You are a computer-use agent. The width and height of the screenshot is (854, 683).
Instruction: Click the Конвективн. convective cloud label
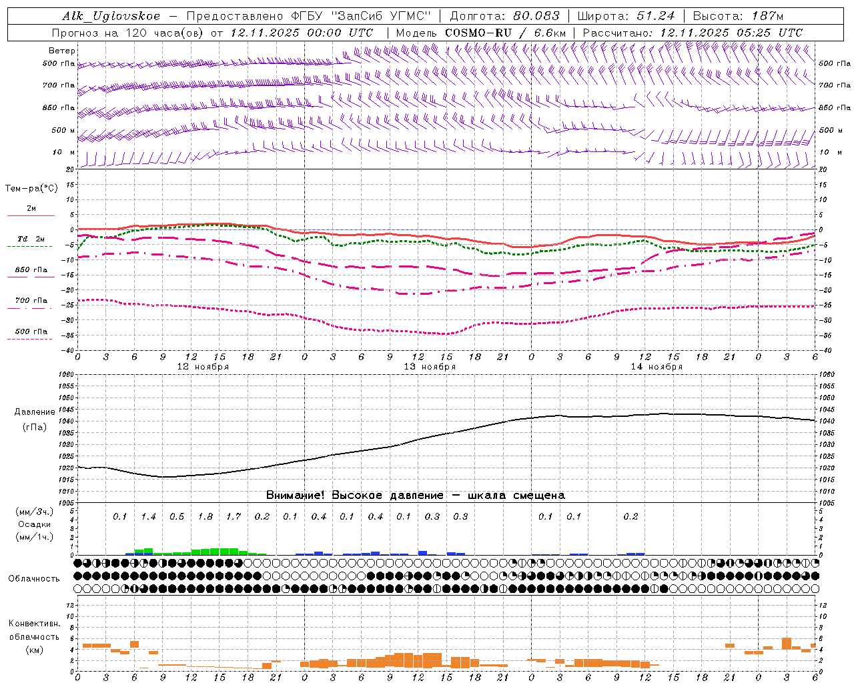[x=34, y=624]
